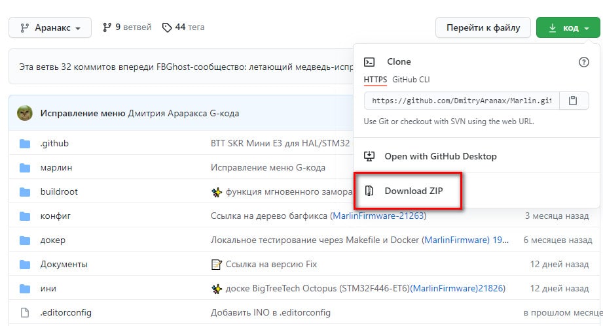Open the Исправление меню commit message
603x326 pixels.
pyautogui.click(x=82, y=114)
